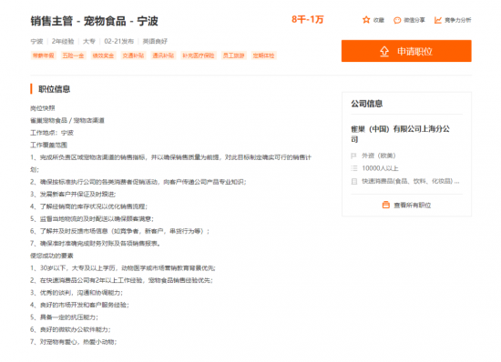Click the 岗位快照 line
The image size is (501, 362).
coord(43,108)
